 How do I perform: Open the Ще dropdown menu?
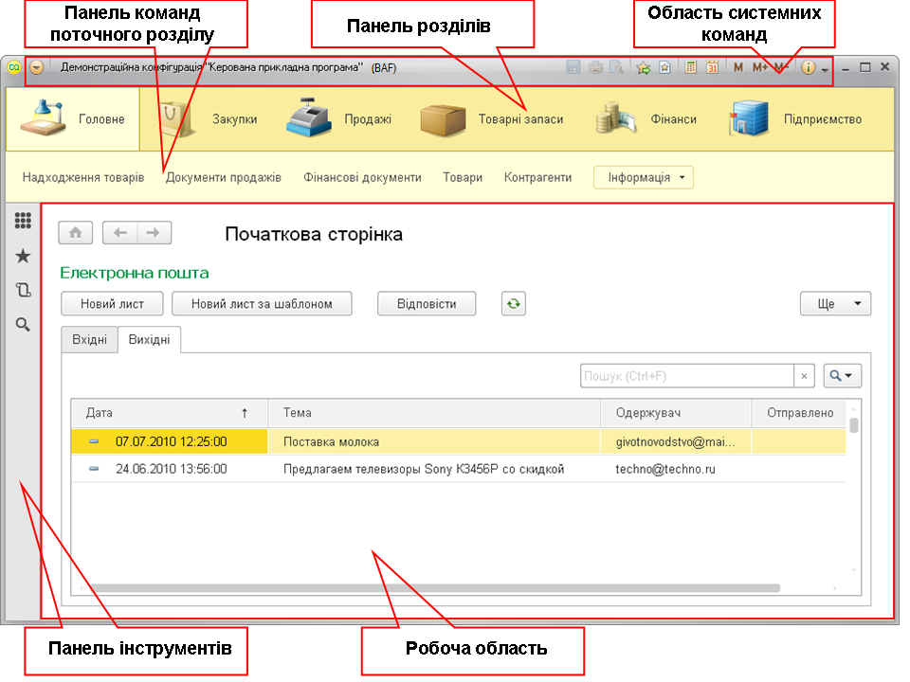[x=835, y=303]
